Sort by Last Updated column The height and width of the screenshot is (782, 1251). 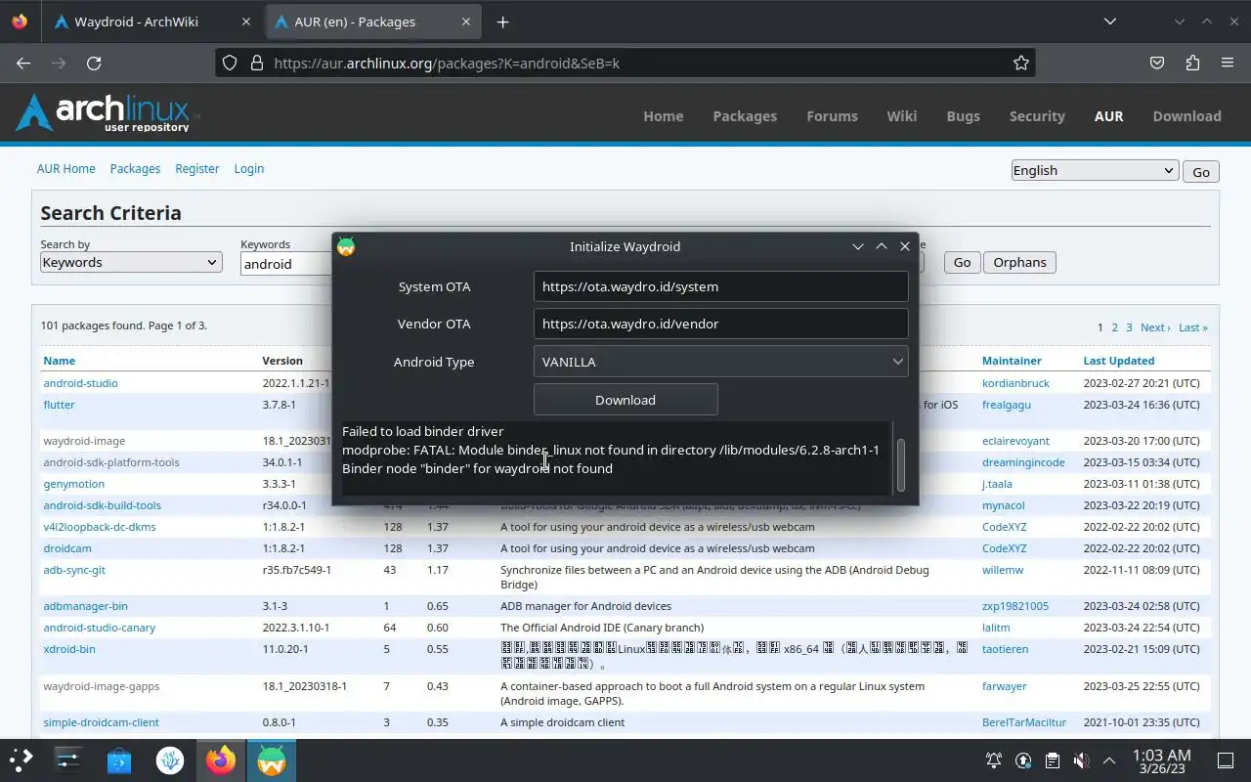[1118, 361]
